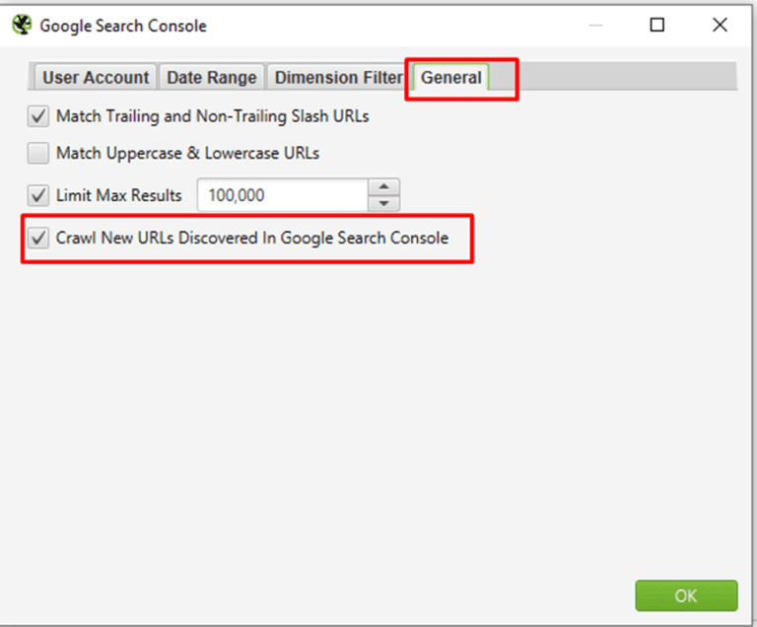
Task: Toggle Match Trailing and Non-Trailing Slash URLs
Action: (38, 116)
